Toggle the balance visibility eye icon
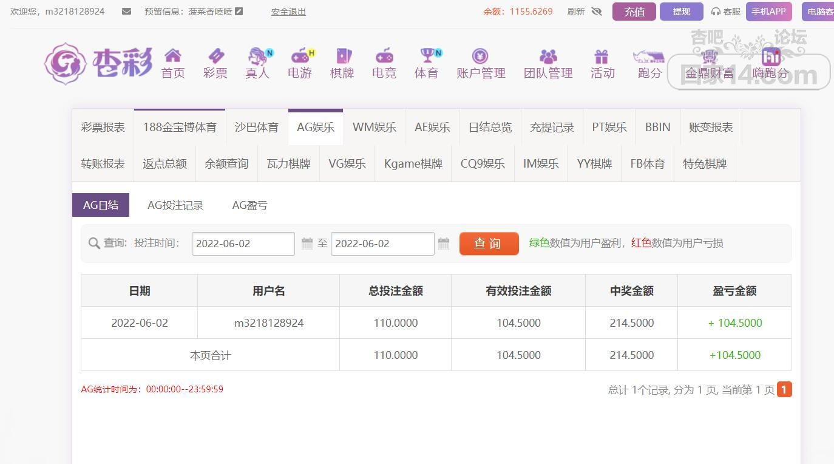Screen dimensions: 834x464 point(596,12)
